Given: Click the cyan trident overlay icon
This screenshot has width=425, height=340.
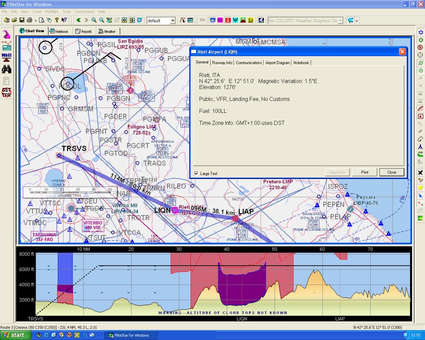Looking at the screenshot, I should pyautogui.click(x=235, y=20).
